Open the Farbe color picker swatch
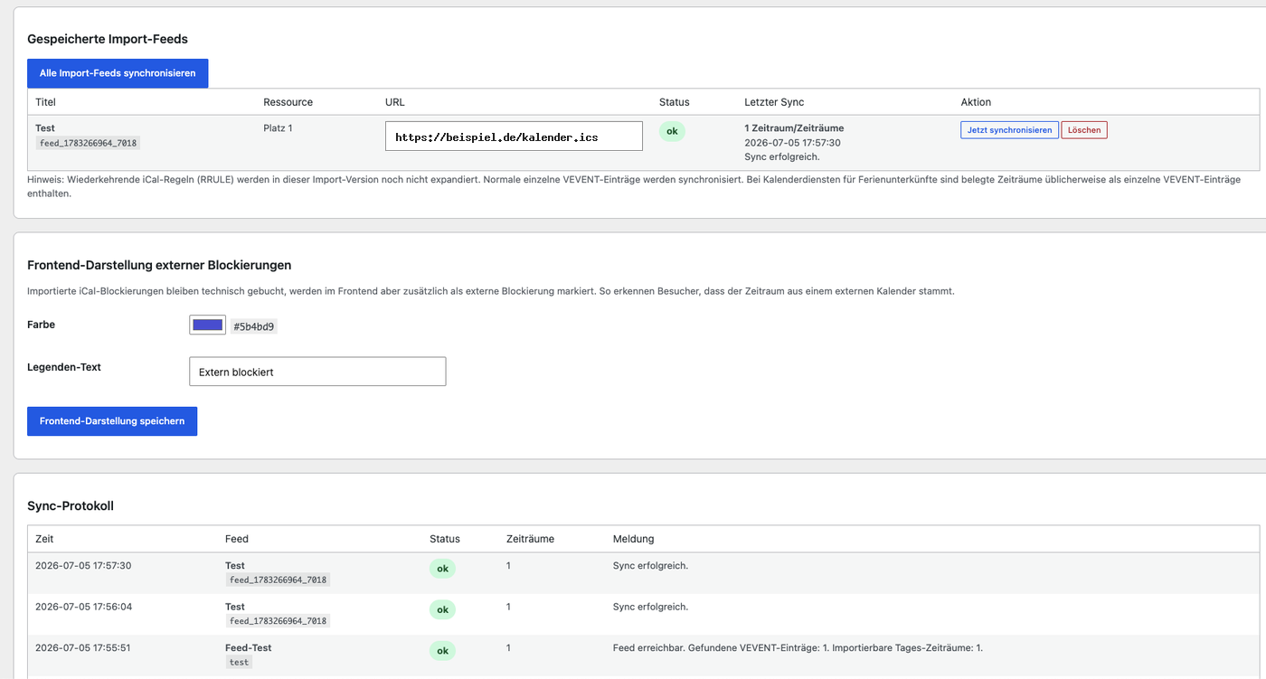 [x=207, y=325]
